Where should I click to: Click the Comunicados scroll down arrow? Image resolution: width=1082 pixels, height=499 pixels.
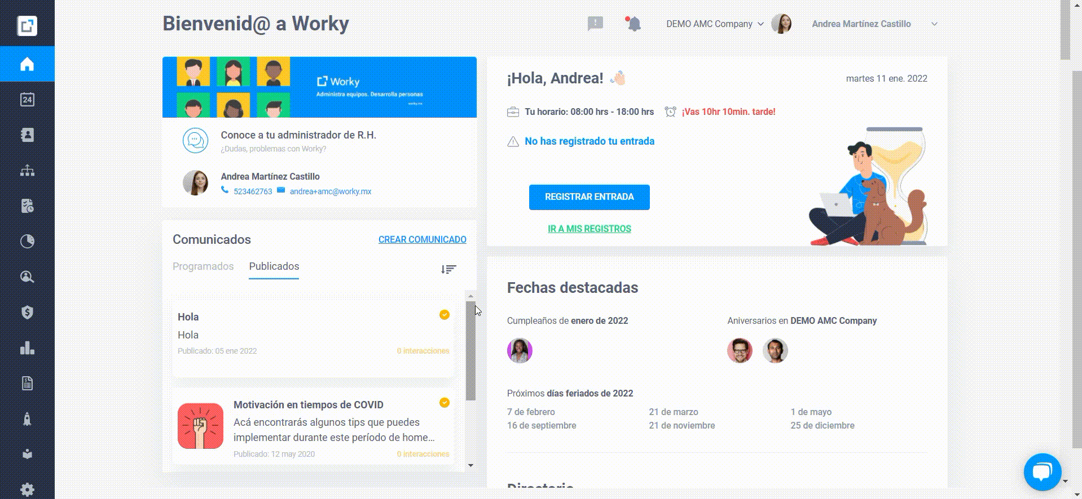470,466
